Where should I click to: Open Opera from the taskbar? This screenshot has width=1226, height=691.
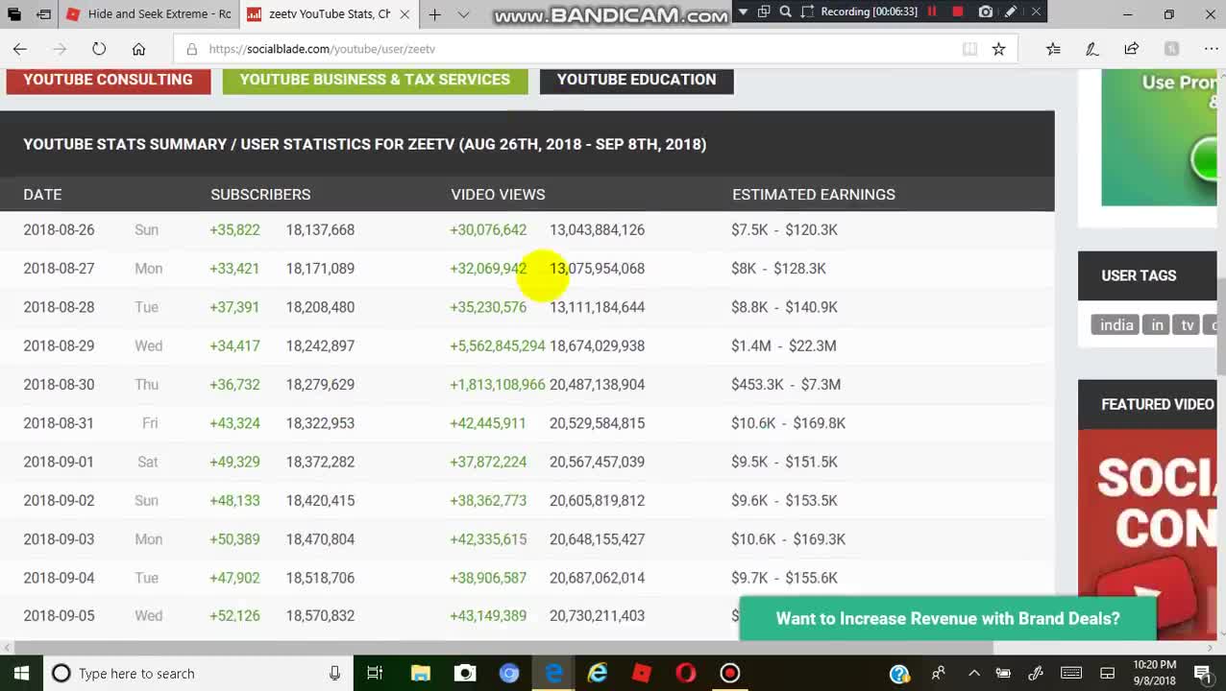pos(686,673)
